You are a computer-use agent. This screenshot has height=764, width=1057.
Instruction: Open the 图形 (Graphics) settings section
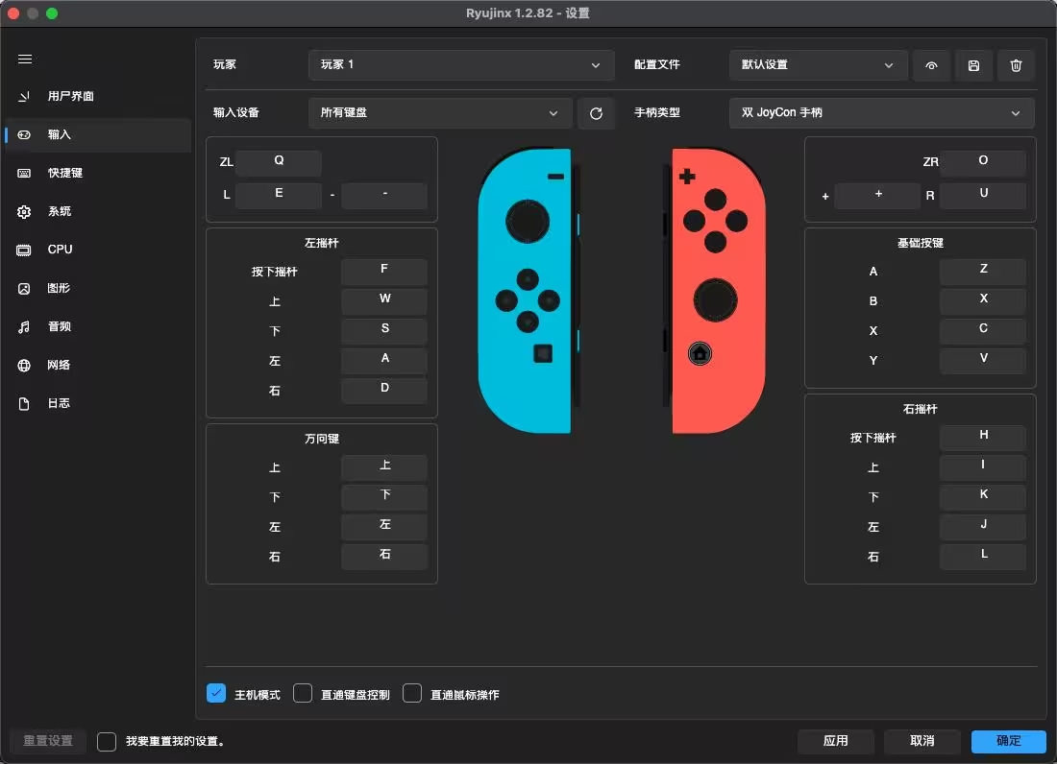pos(58,288)
